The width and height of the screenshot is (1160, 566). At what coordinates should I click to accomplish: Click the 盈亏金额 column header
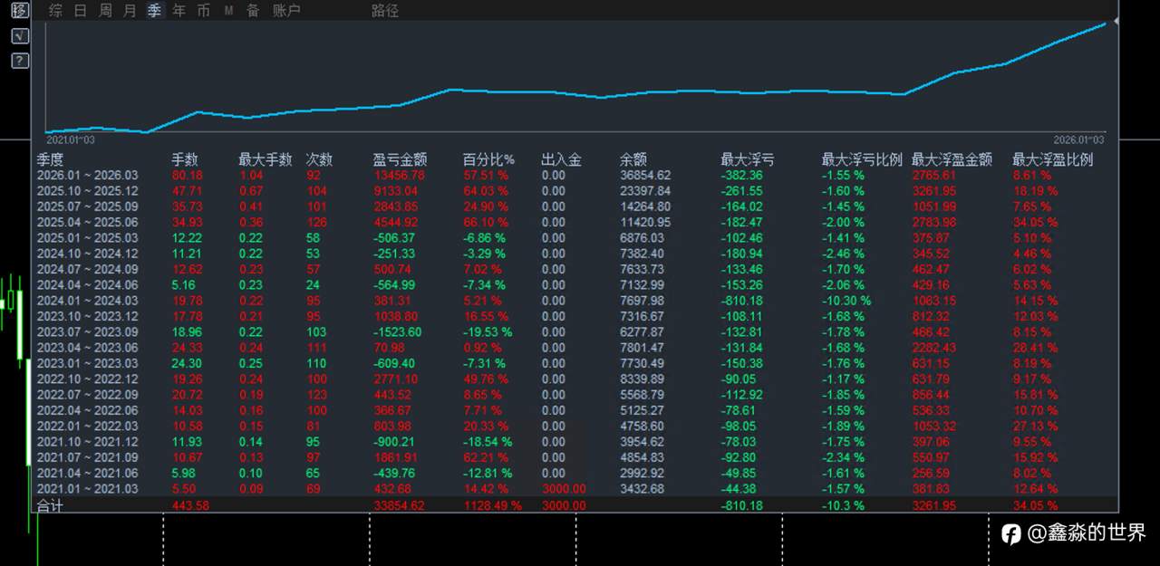(x=399, y=158)
